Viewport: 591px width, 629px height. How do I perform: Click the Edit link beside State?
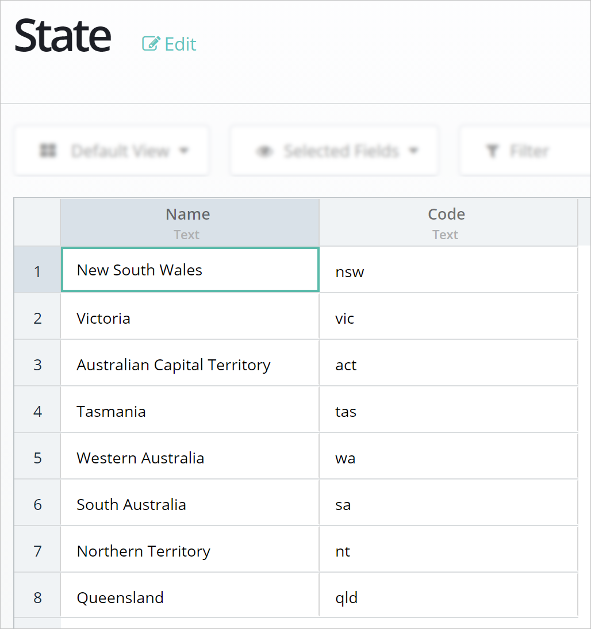180,44
